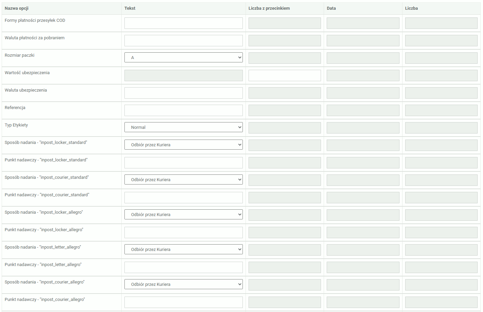
Task: Click Punkt nadawczy inpost_letter_allegro text field
Action: (183, 267)
